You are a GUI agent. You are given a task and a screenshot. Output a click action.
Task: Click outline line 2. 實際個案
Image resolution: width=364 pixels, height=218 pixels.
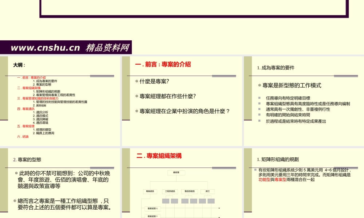39,105
